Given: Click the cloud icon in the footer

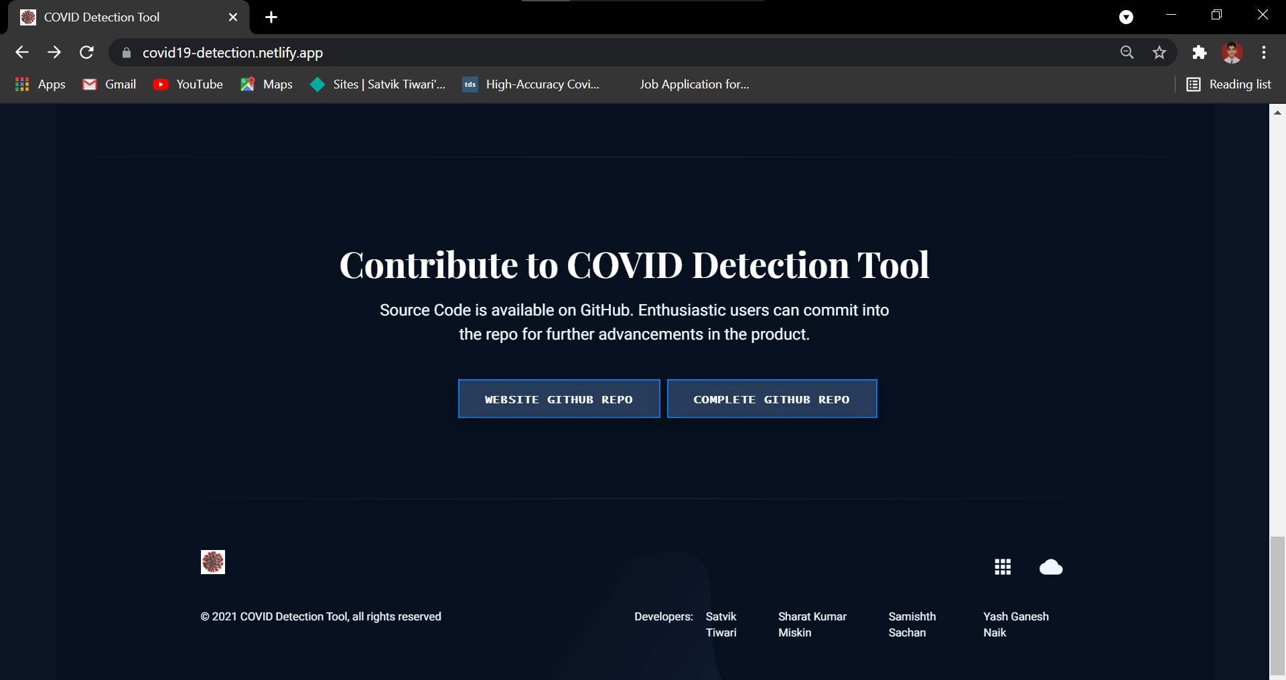Looking at the screenshot, I should click(1051, 567).
